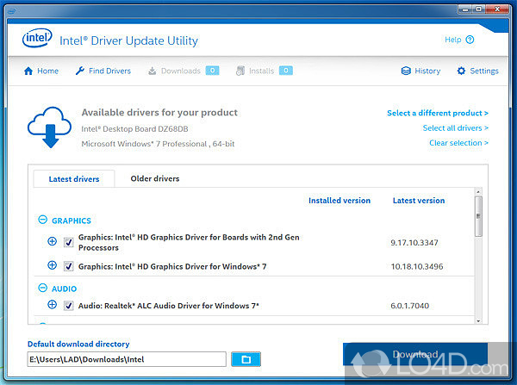
Task: Click the Intel logo icon
Action: 36,40
